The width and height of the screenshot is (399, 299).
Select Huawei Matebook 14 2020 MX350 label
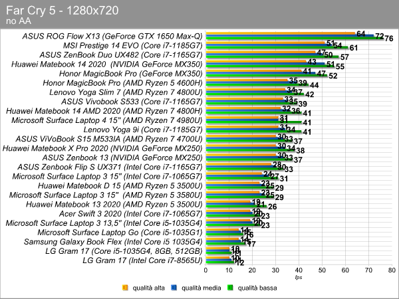click(x=107, y=64)
